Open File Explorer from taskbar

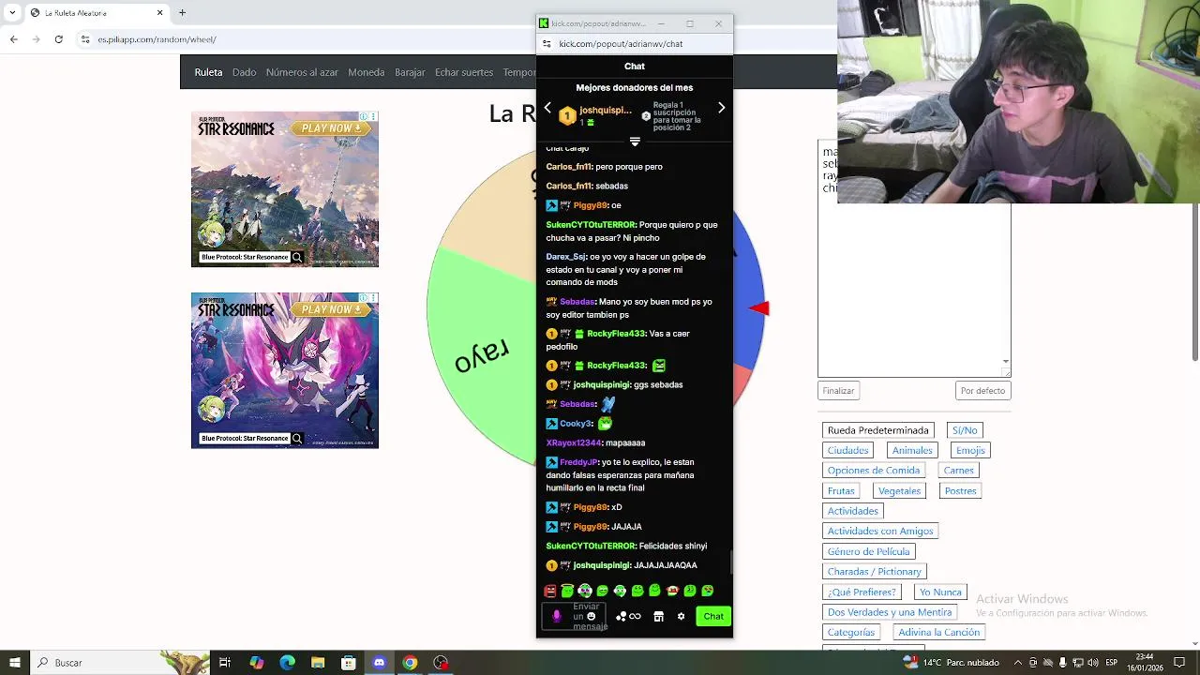(318, 663)
